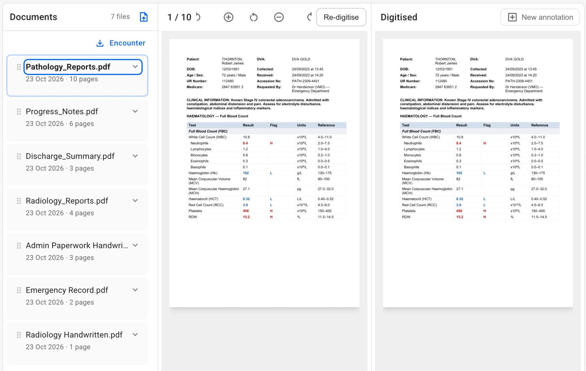Grab drag handle of Pathology_Reports.pdf
The width and height of the screenshot is (586, 371).
click(x=19, y=67)
